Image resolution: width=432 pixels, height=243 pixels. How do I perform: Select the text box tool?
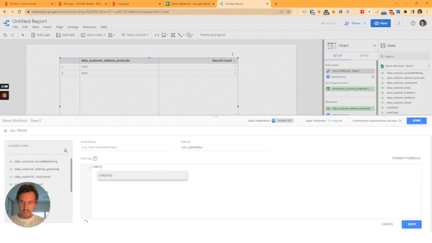(173, 35)
